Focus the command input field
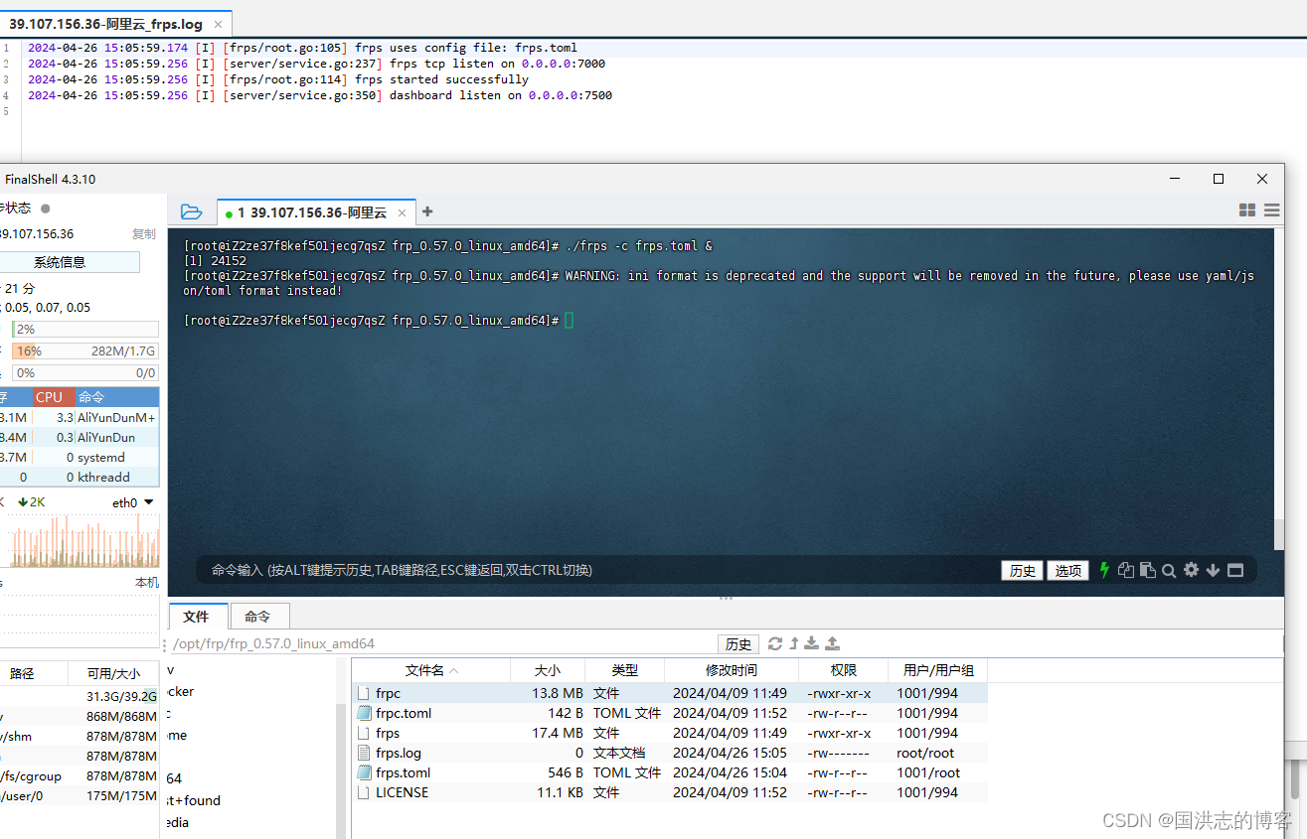The image size is (1307, 839). pyautogui.click(x=599, y=570)
